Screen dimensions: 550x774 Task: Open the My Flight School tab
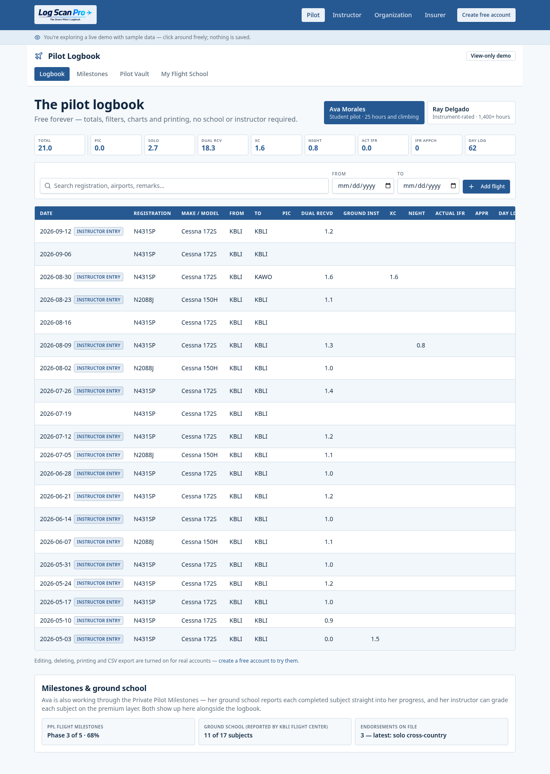(185, 74)
